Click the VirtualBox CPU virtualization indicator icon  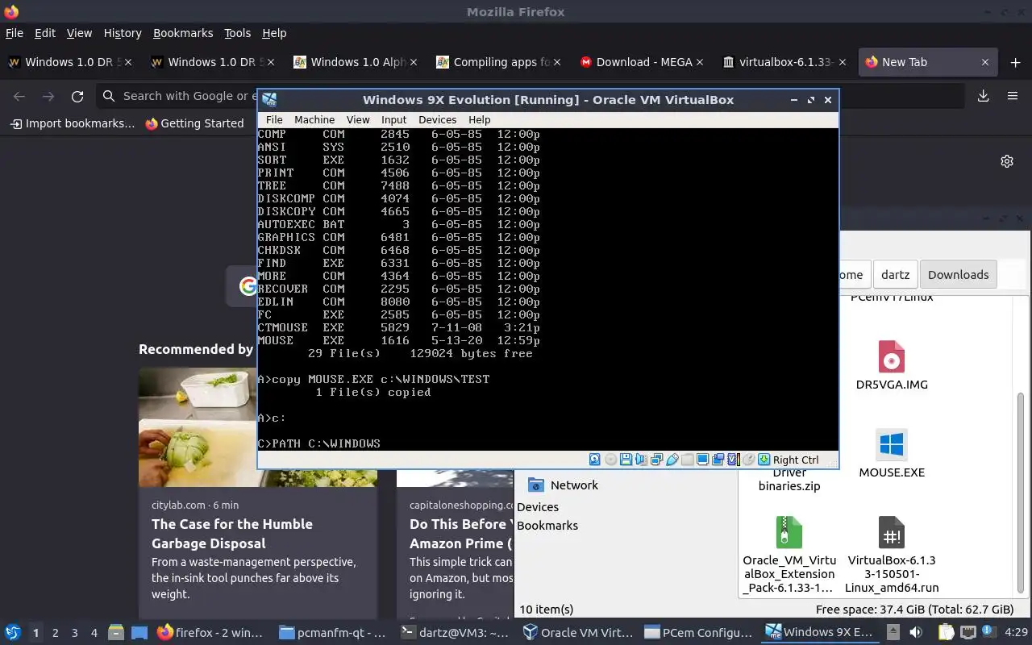click(x=733, y=460)
